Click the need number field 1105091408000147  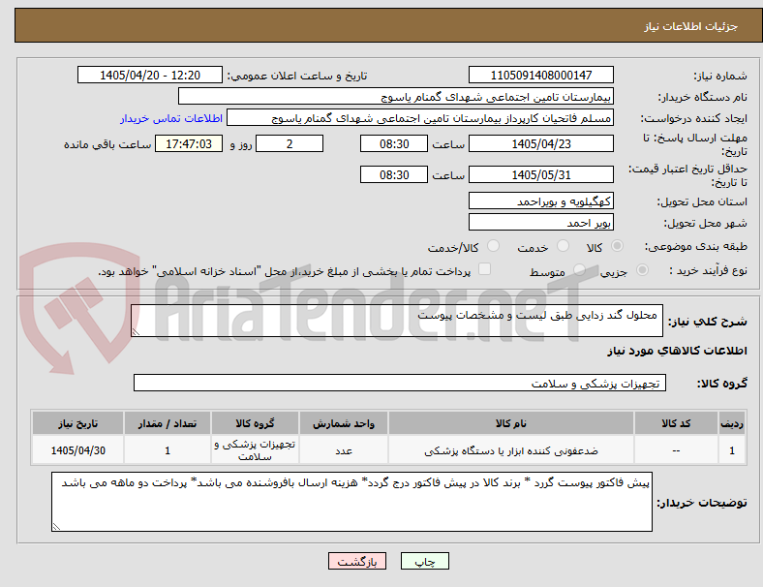tap(541, 75)
